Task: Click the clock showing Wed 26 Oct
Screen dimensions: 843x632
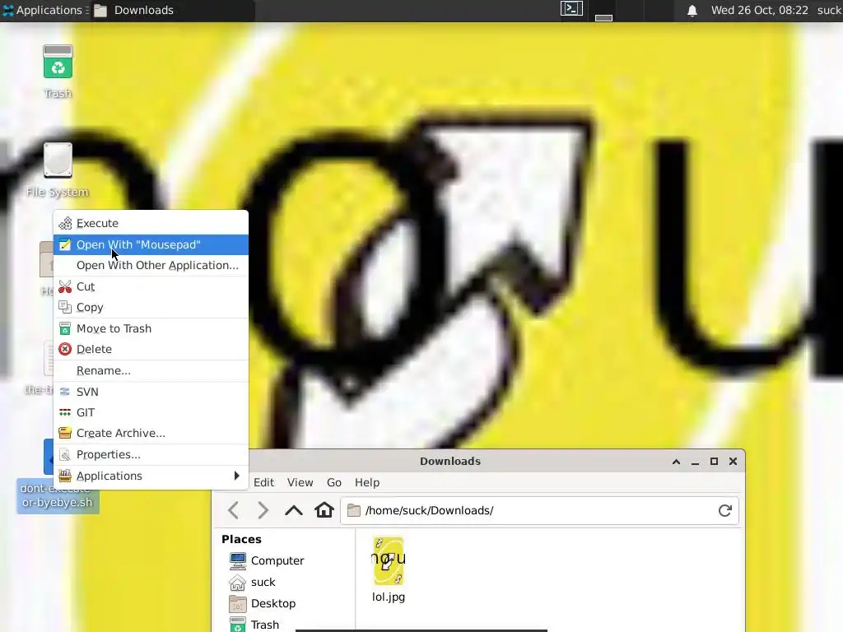Action: 759,10
